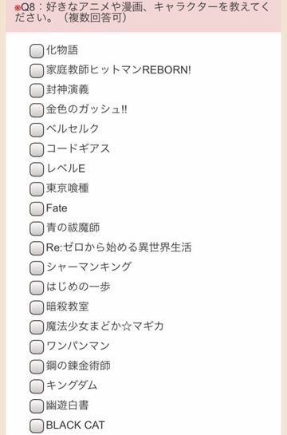Check the 幽遊白書 option
Image resolution: width=287 pixels, height=435 pixels.
[37, 406]
